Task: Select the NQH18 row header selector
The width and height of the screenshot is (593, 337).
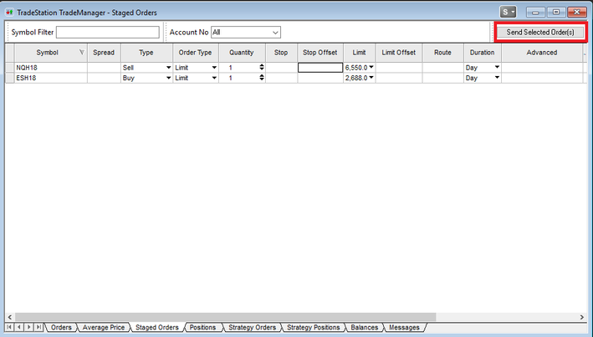Action: (9, 68)
